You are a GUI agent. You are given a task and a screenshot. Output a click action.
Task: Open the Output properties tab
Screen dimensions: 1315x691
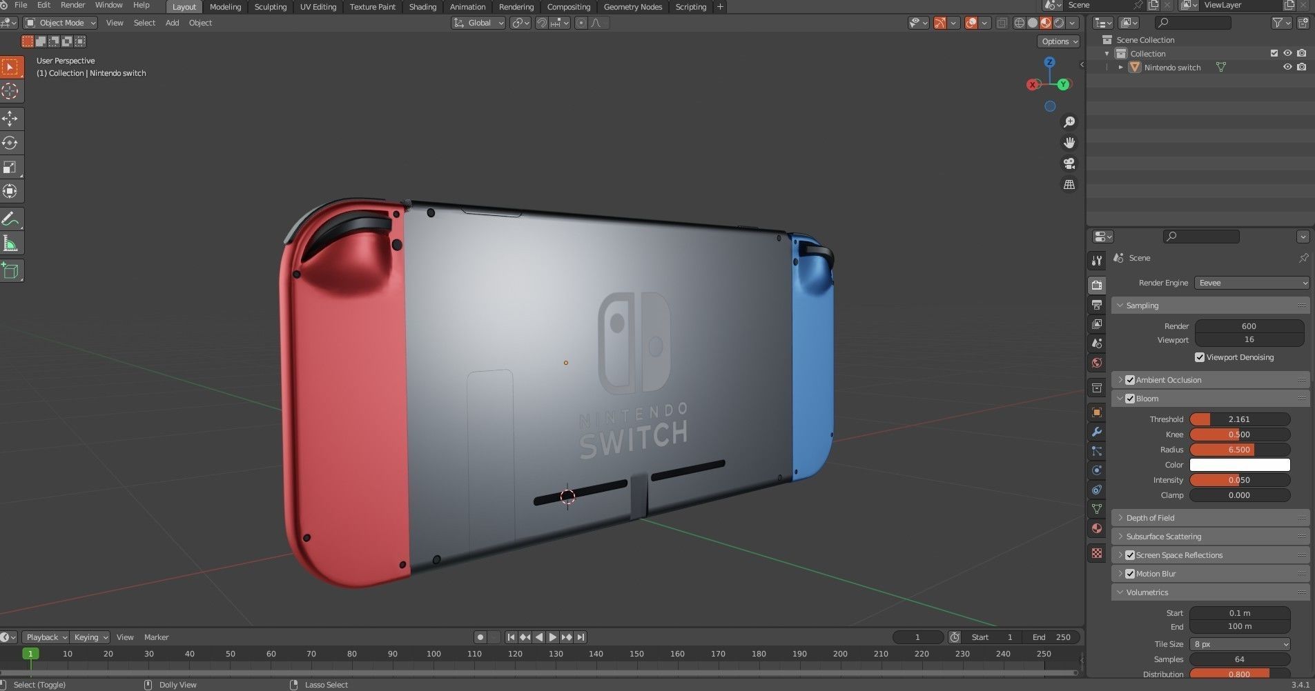(x=1097, y=304)
